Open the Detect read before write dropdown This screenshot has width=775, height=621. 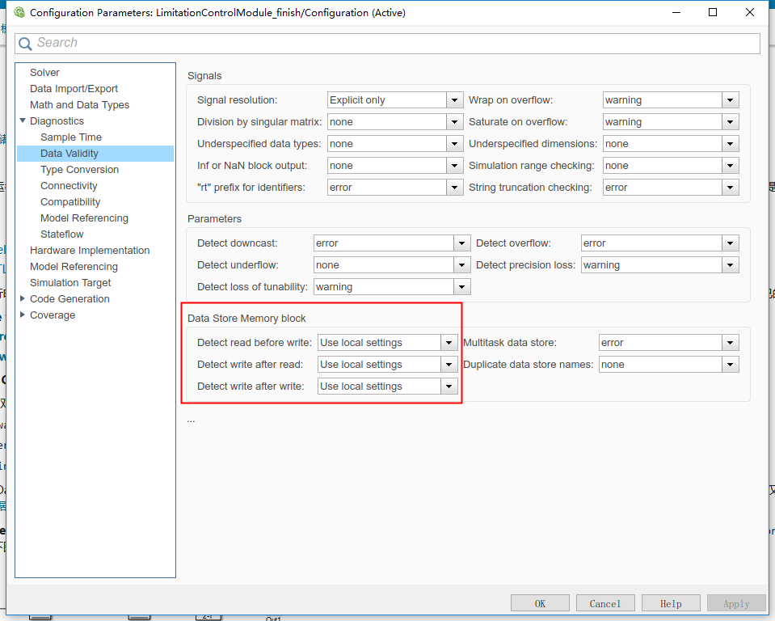tap(449, 342)
